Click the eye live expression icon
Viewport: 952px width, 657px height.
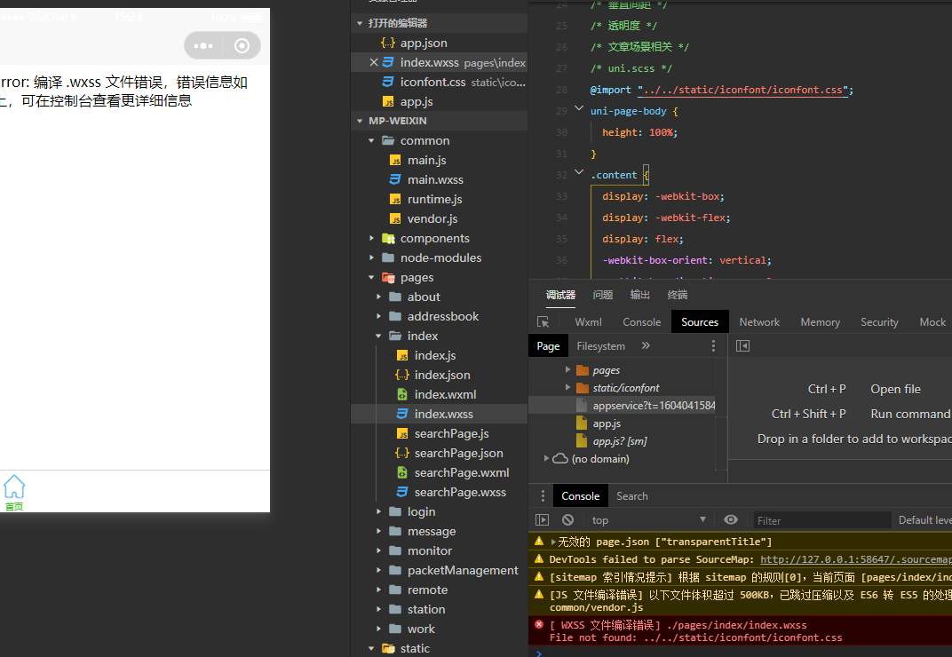click(x=731, y=519)
